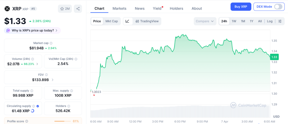Image resolution: width=288 pixels, height=124 pixels.
Task: Open chart settings sliders icon
Action: pyautogui.click(x=280, y=21)
